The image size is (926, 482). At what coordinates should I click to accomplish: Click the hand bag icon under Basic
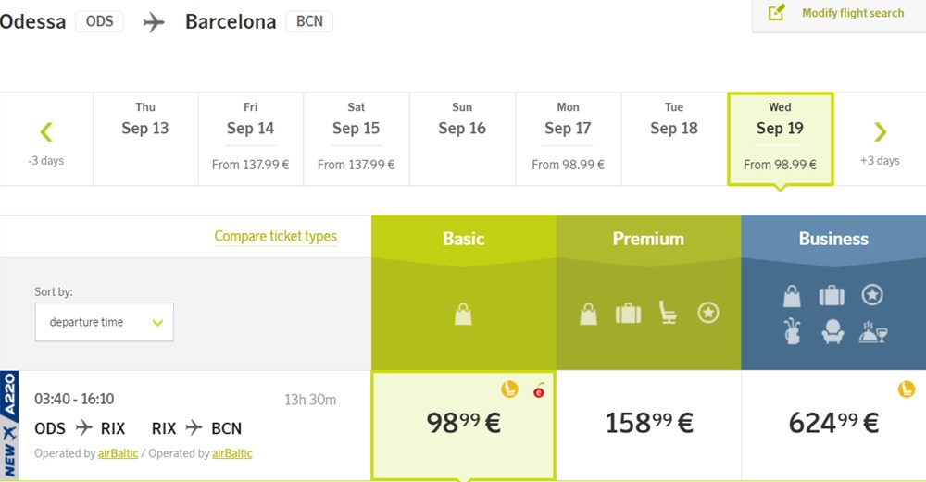463,315
